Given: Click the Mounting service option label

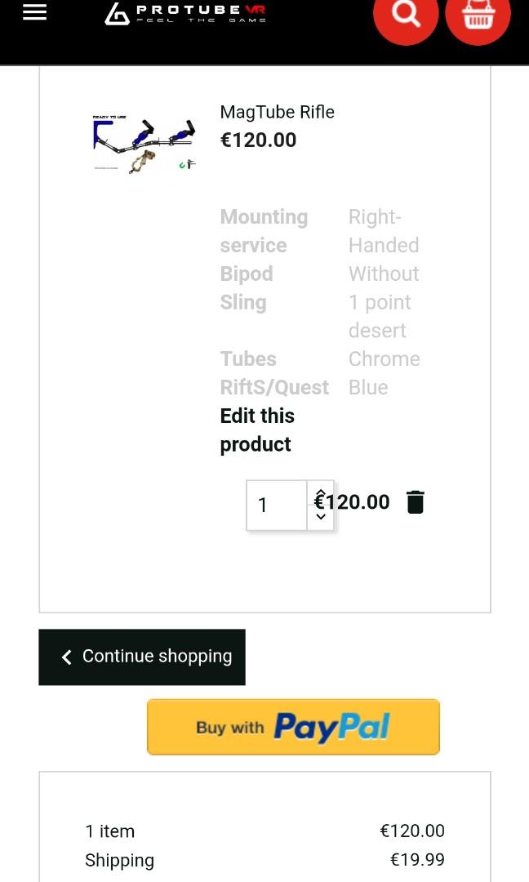Looking at the screenshot, I should coord(264,231).
